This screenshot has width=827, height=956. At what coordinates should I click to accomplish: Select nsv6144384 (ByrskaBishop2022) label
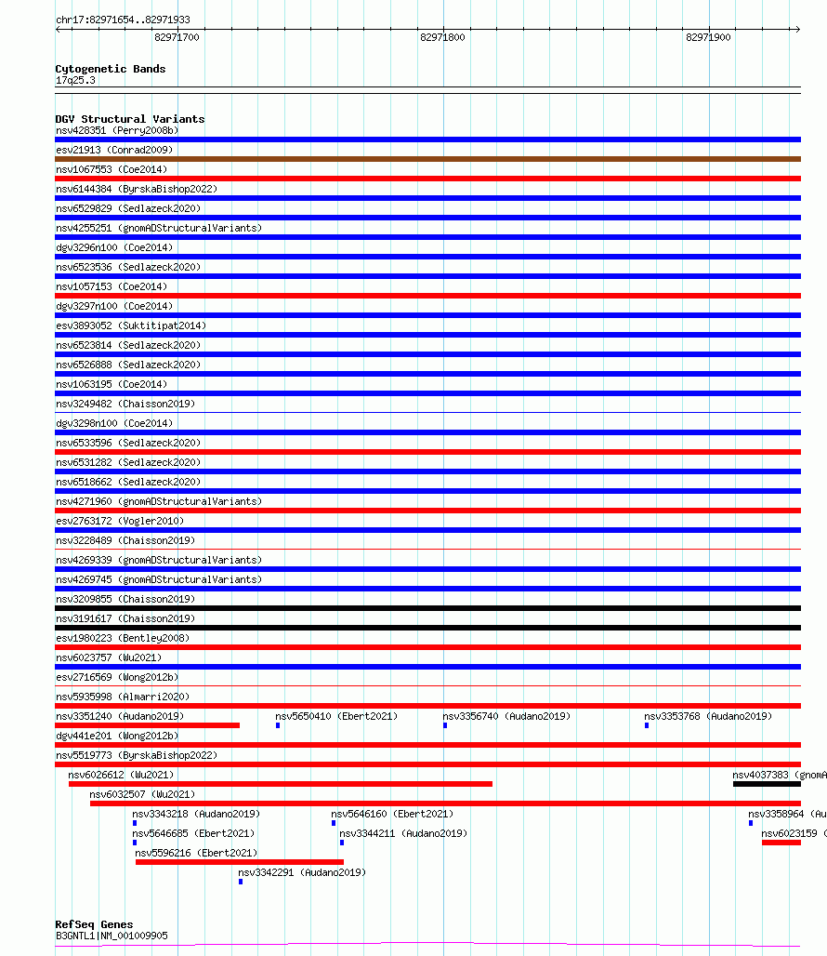coord(137,189)
